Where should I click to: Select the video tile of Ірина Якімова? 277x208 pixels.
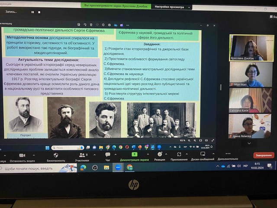point(250,126)
